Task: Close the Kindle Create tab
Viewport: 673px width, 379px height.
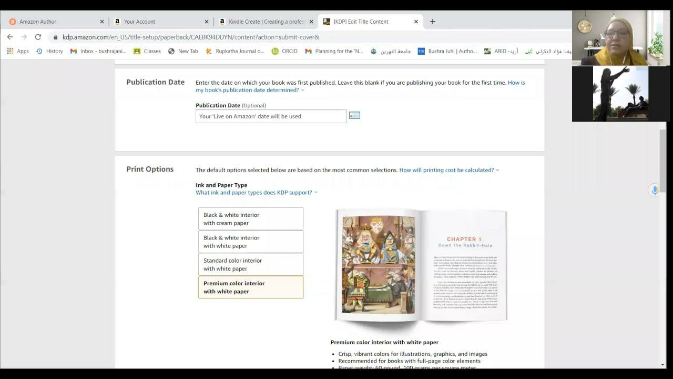Action: (311, 22)
